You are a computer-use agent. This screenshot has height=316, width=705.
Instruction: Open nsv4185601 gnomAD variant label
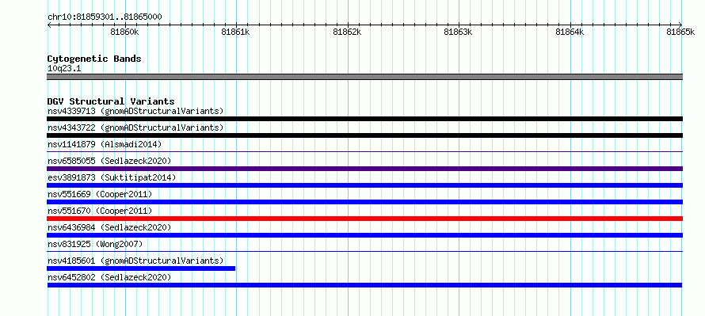coord(135,261)
